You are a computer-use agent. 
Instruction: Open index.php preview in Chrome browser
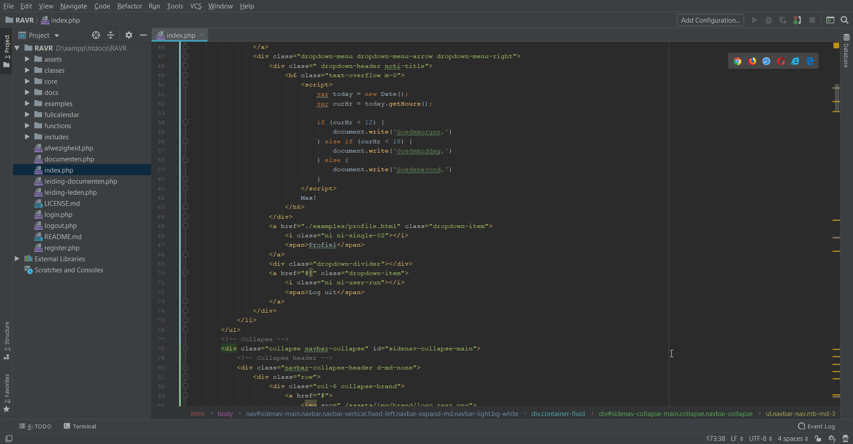737,61
